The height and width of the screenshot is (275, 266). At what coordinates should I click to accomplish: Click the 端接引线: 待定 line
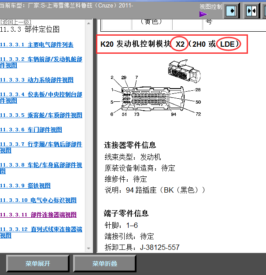129,236
